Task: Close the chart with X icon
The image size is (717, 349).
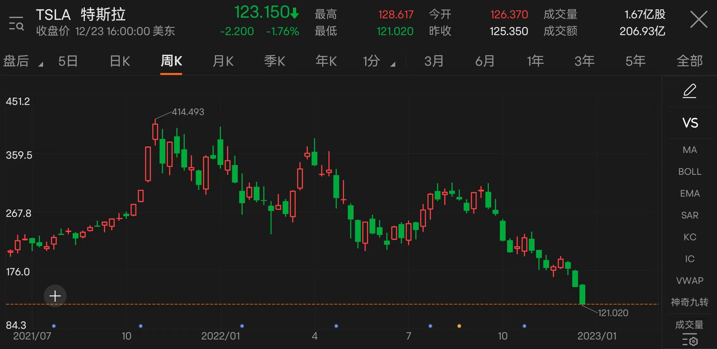Action: coord(699,20)
